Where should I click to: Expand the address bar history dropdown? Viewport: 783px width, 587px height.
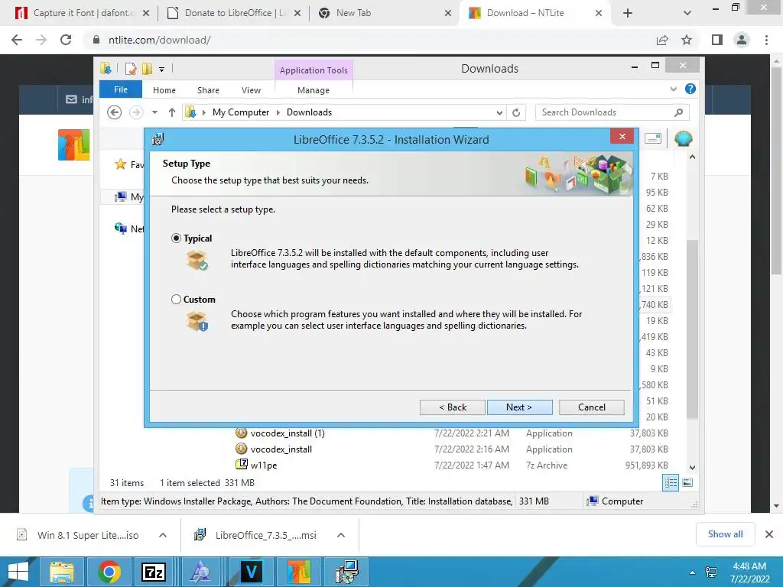point(499,113)
